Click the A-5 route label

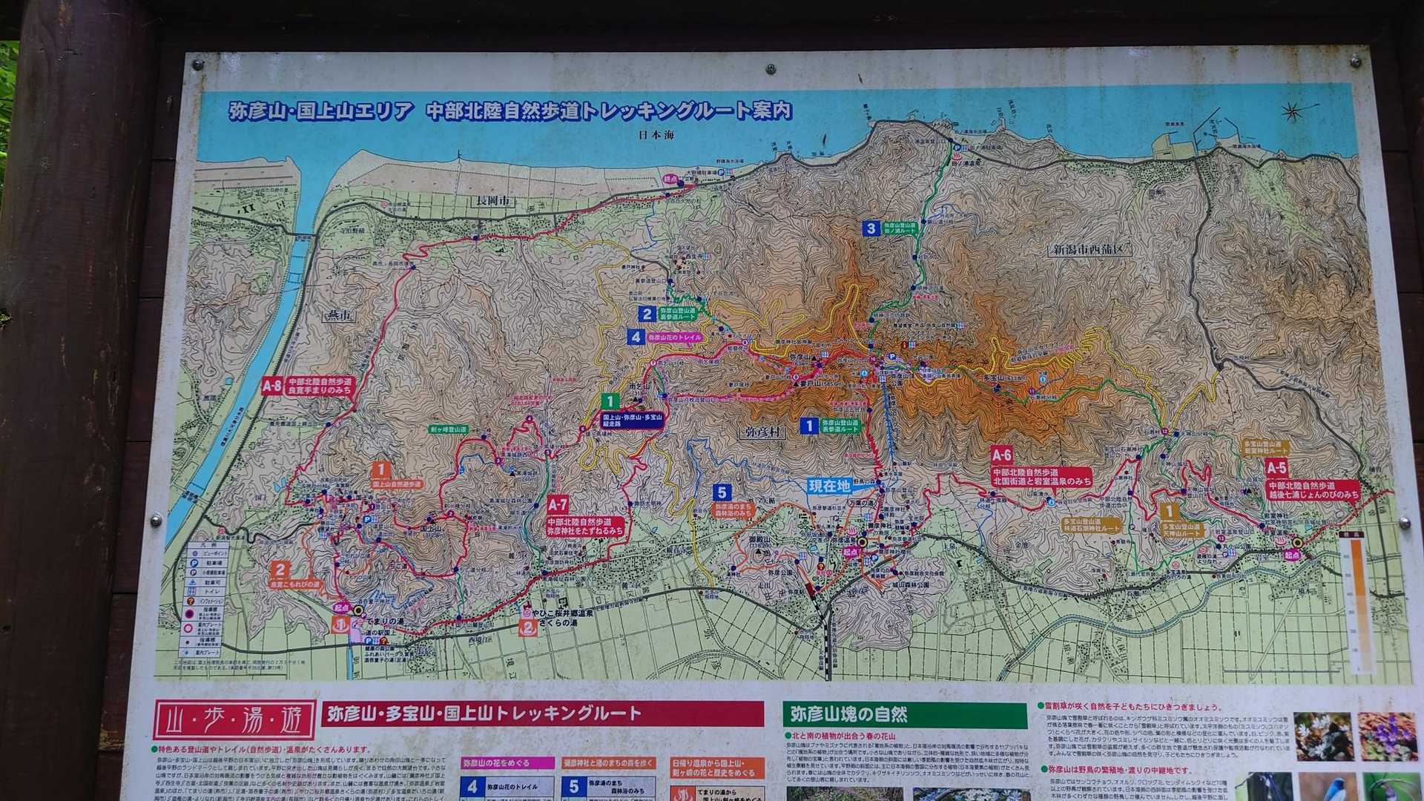pos(1276,468)
